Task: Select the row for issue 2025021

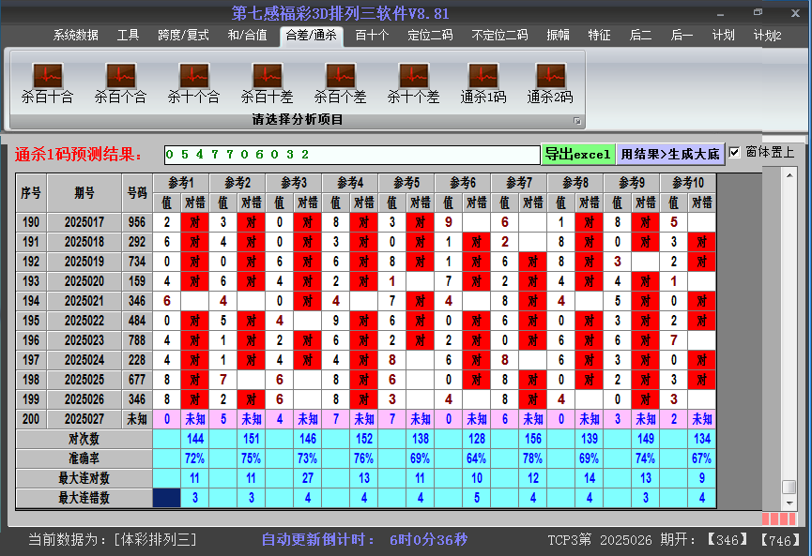Action: tap(84, 301)
